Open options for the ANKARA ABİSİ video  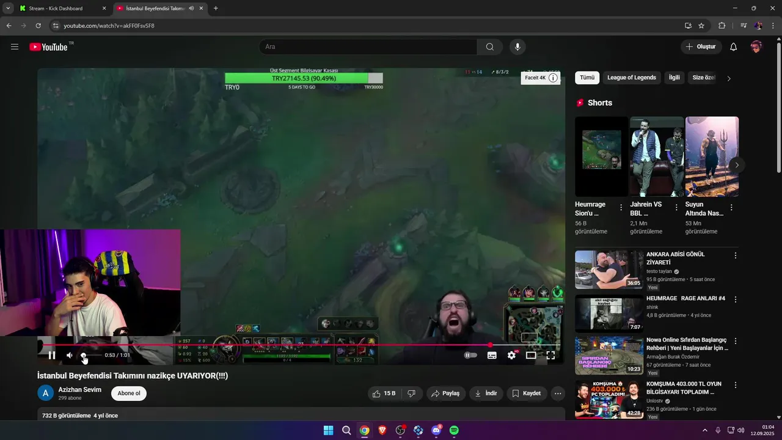pyautogui.click(x=736, y=255)
